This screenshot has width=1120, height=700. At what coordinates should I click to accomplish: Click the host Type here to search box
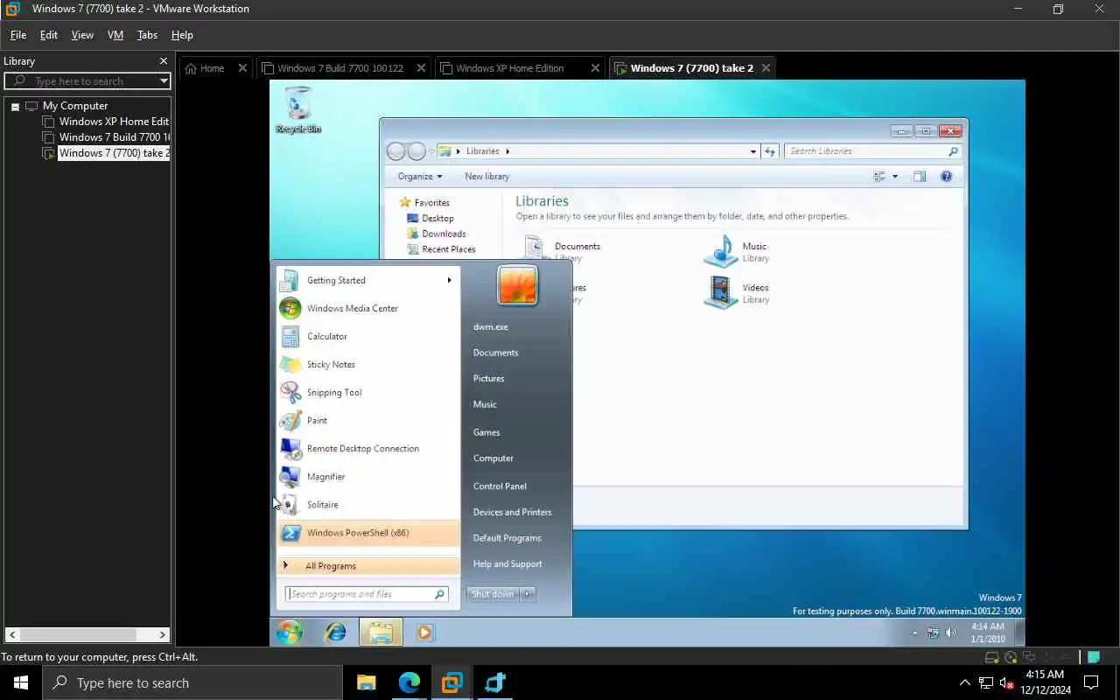tap(192, 682)
